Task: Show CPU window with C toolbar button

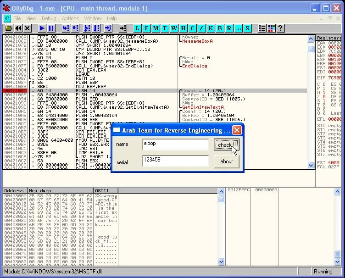Action: coord(192,28)
